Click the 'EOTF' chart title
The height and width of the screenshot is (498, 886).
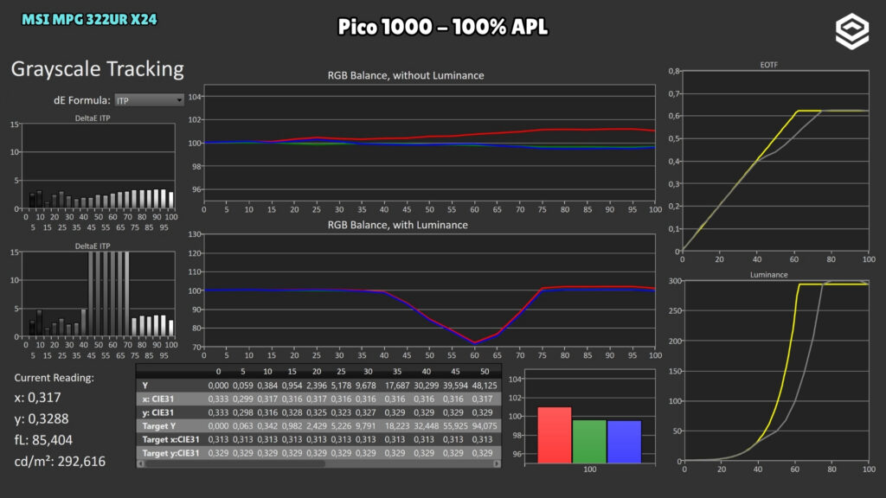[768, 65]
